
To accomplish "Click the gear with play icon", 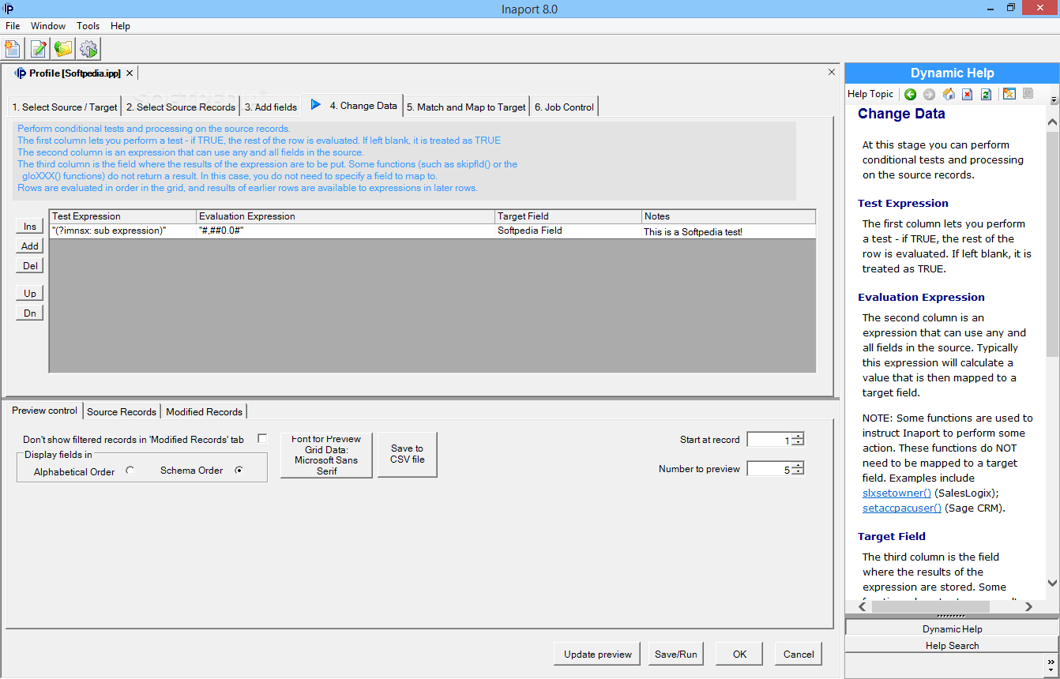I will (x=88, y=48).
